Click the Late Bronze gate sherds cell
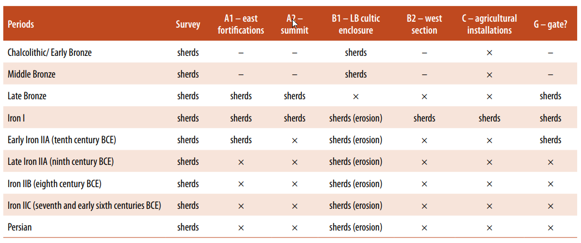 pos(551,96)
